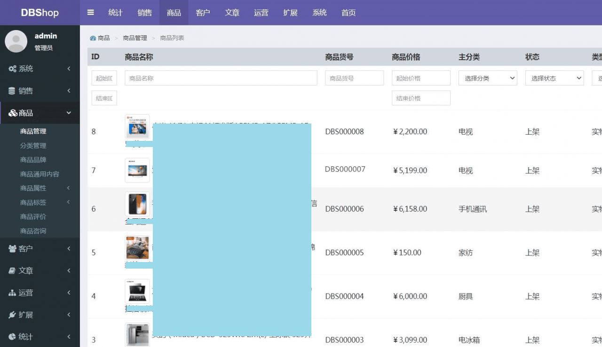The width and height of the screenshot is (602, 347).
Task: Click the 销售 database icon in sidebar
Action: tap(12, 91)
